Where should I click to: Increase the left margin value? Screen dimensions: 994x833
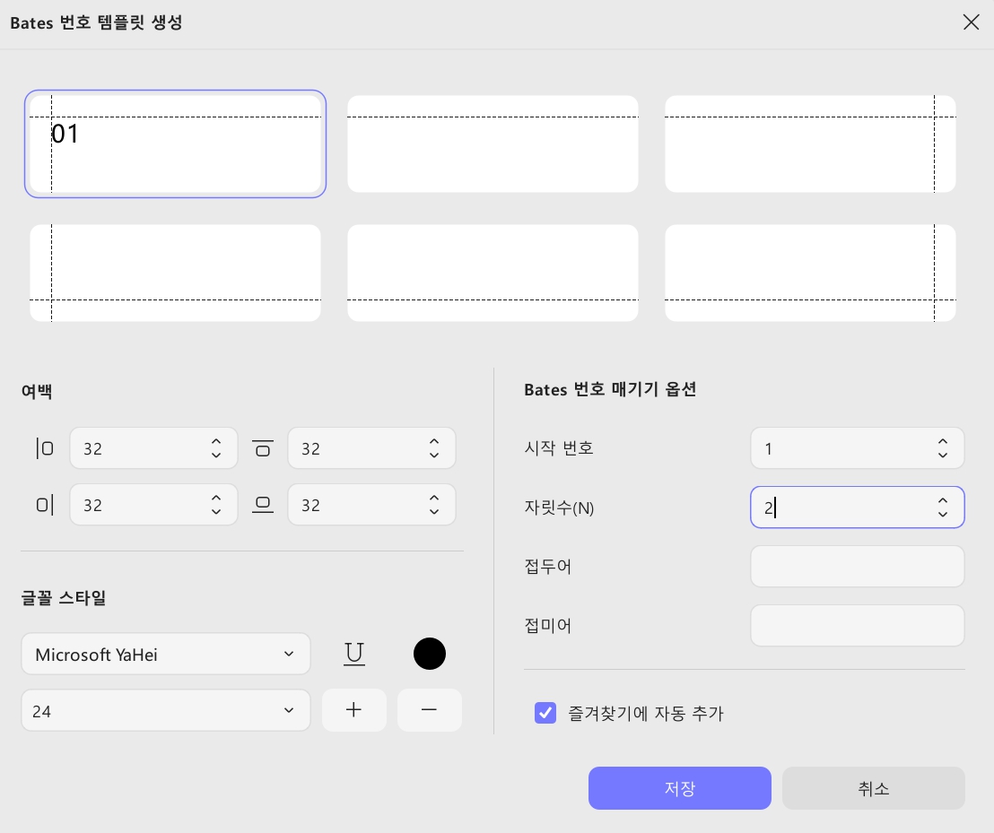(x=216, y=441)
